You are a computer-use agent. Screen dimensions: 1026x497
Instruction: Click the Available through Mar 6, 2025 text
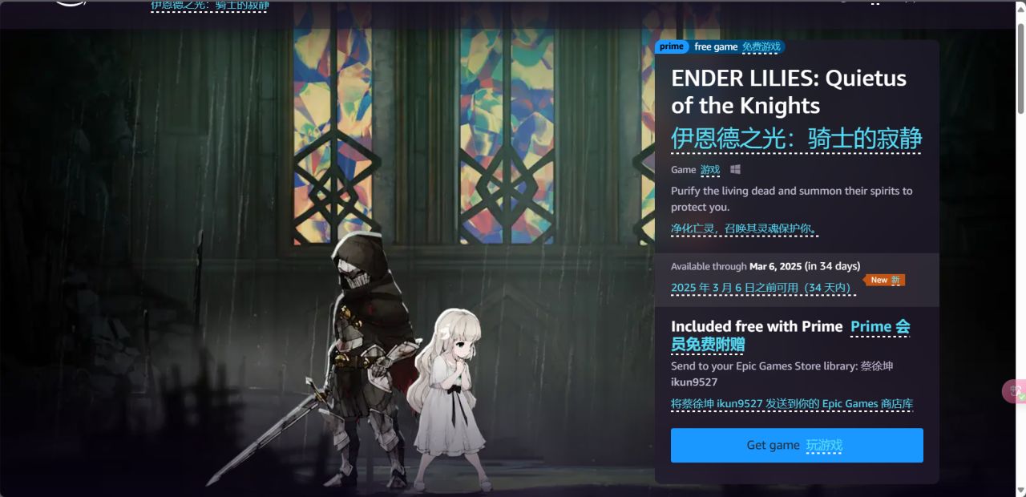point(765,266)
